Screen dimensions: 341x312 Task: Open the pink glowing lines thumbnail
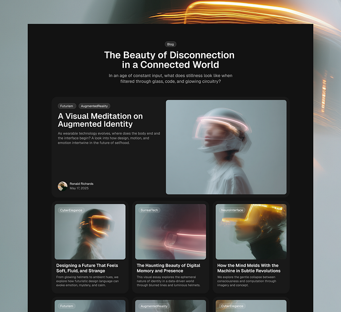pos(170,232)
